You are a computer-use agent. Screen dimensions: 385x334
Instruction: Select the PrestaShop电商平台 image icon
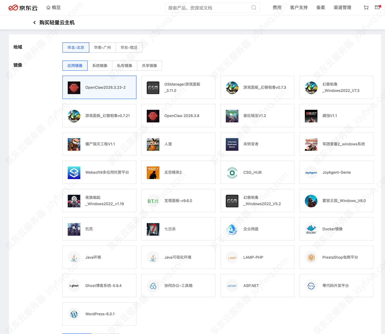coord(311,257)
